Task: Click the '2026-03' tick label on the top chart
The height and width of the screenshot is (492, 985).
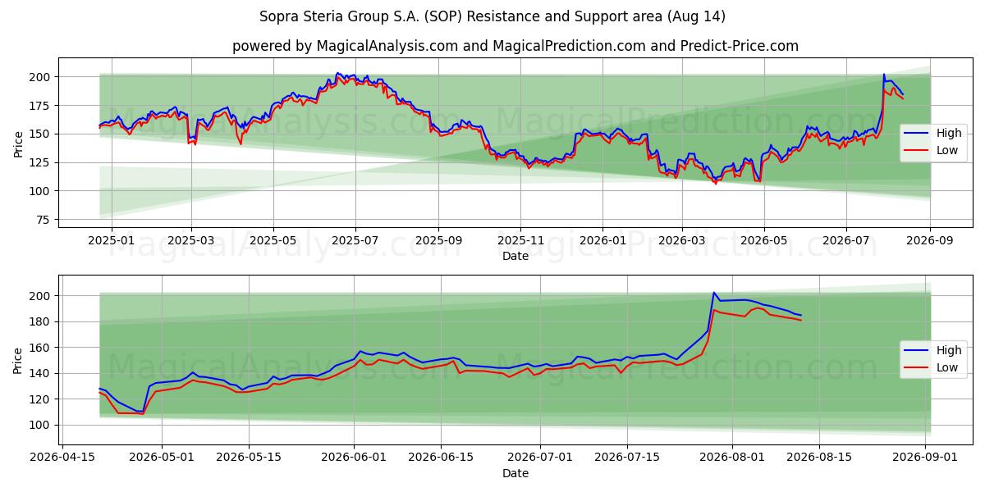Action: tap(682, 240)
